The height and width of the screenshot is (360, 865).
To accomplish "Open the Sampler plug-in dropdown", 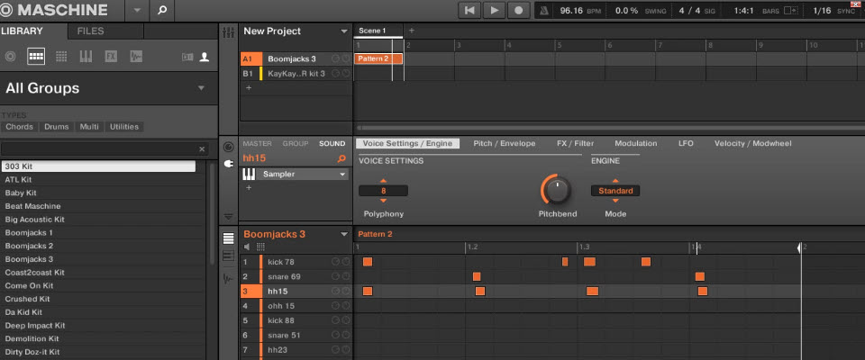I will click(x=342, y=175).
